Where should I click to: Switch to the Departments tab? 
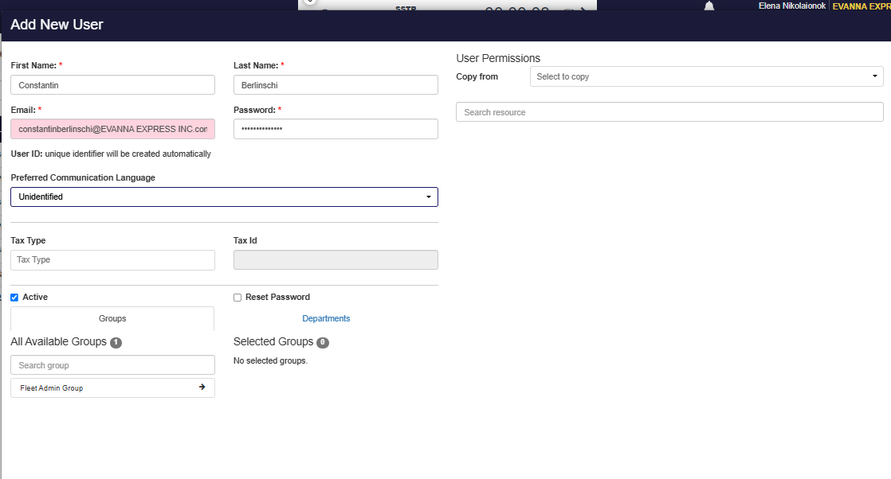click(x=326, y=318)
